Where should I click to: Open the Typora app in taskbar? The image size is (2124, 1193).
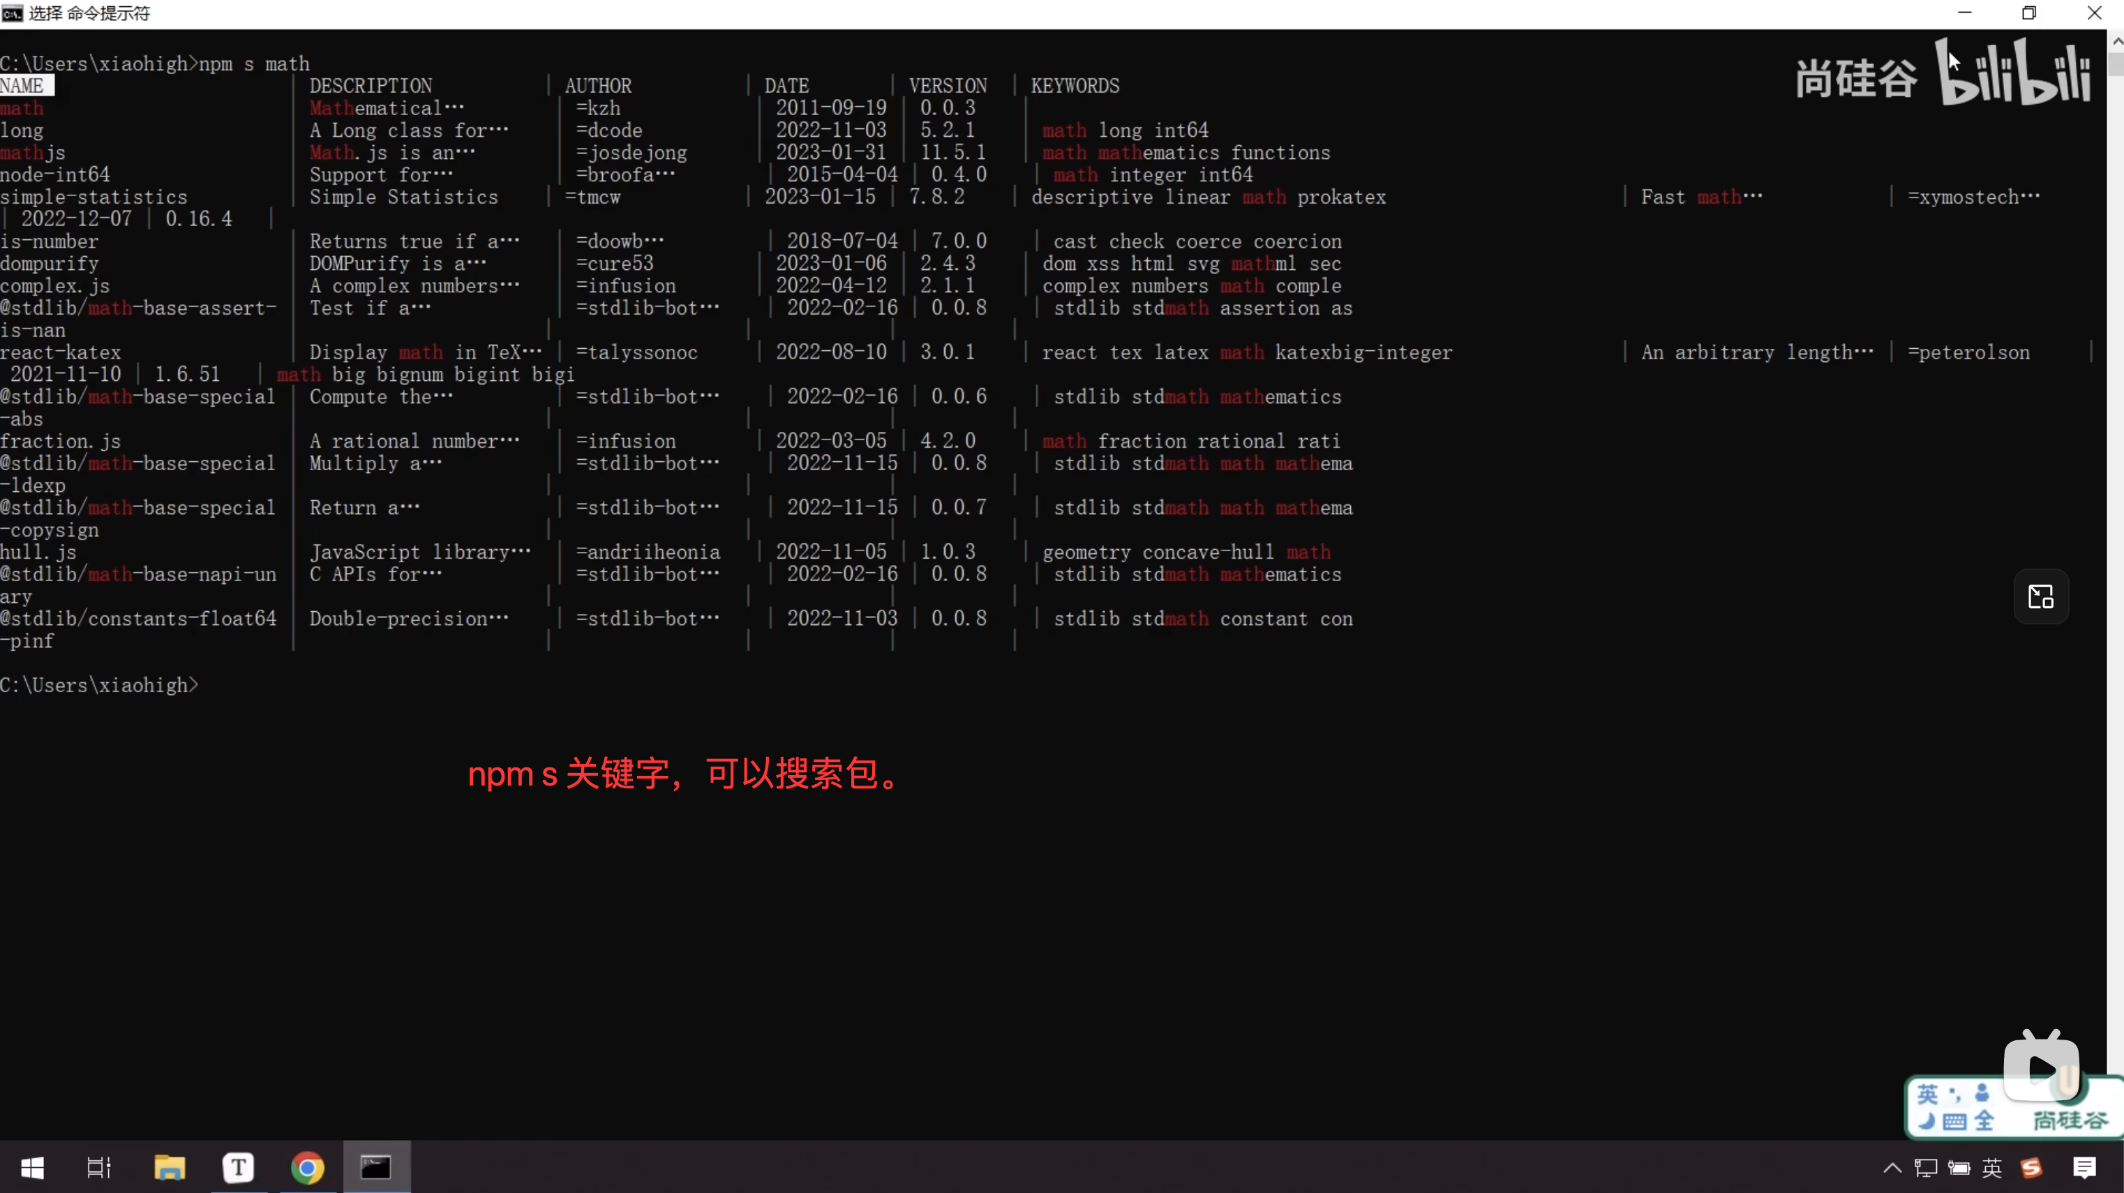coord(239,1167)
